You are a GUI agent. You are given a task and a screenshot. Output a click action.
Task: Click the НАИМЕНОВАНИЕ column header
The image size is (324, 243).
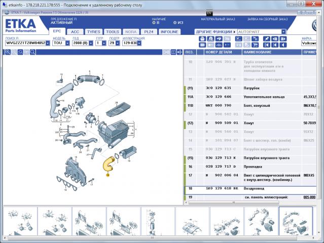point(272,52)
